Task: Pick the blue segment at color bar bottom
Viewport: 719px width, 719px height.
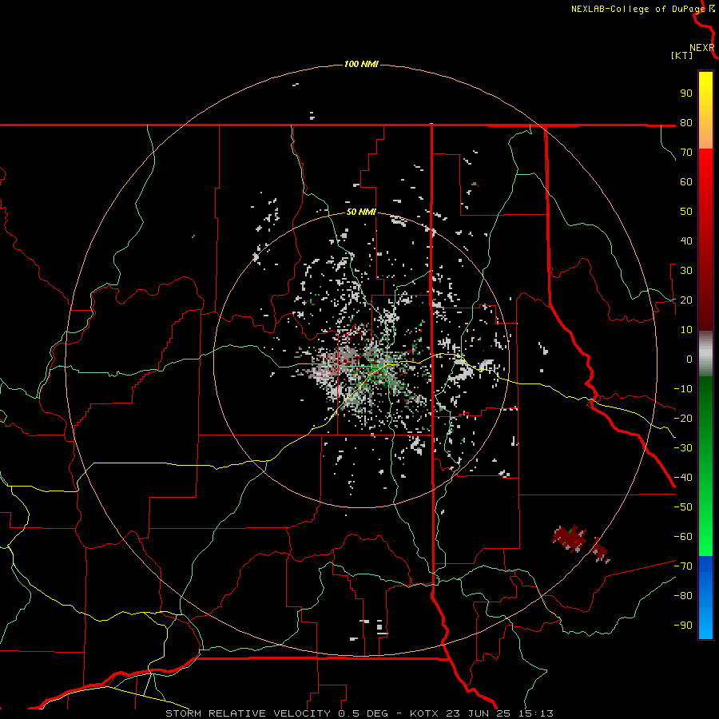Action: [x=705, y=598]
